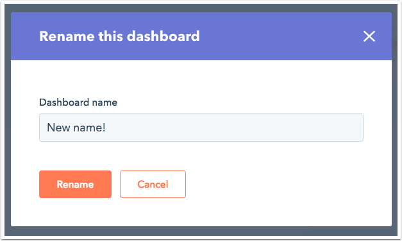Apply dashboard rename via Rename button
This screenshot has height=241, width=402.
coord(75,184)
